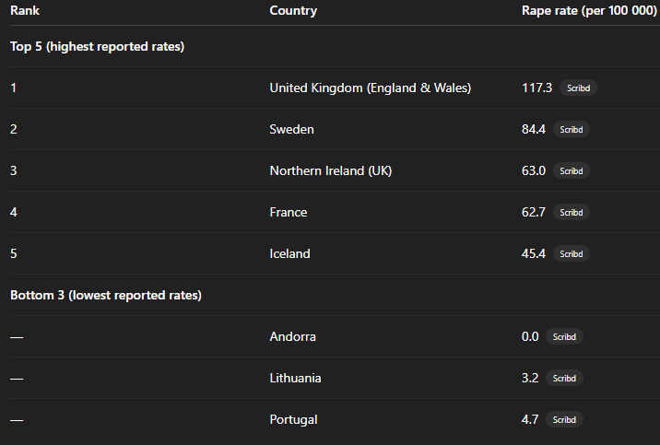Viewport: 660px width, 445px height.
Task: Click the '4.7' rate value
Action: [x=530, y=419]
